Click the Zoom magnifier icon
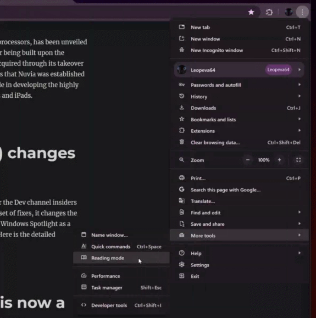The height and width of the screenshot is (318, 316). point(182,160)
